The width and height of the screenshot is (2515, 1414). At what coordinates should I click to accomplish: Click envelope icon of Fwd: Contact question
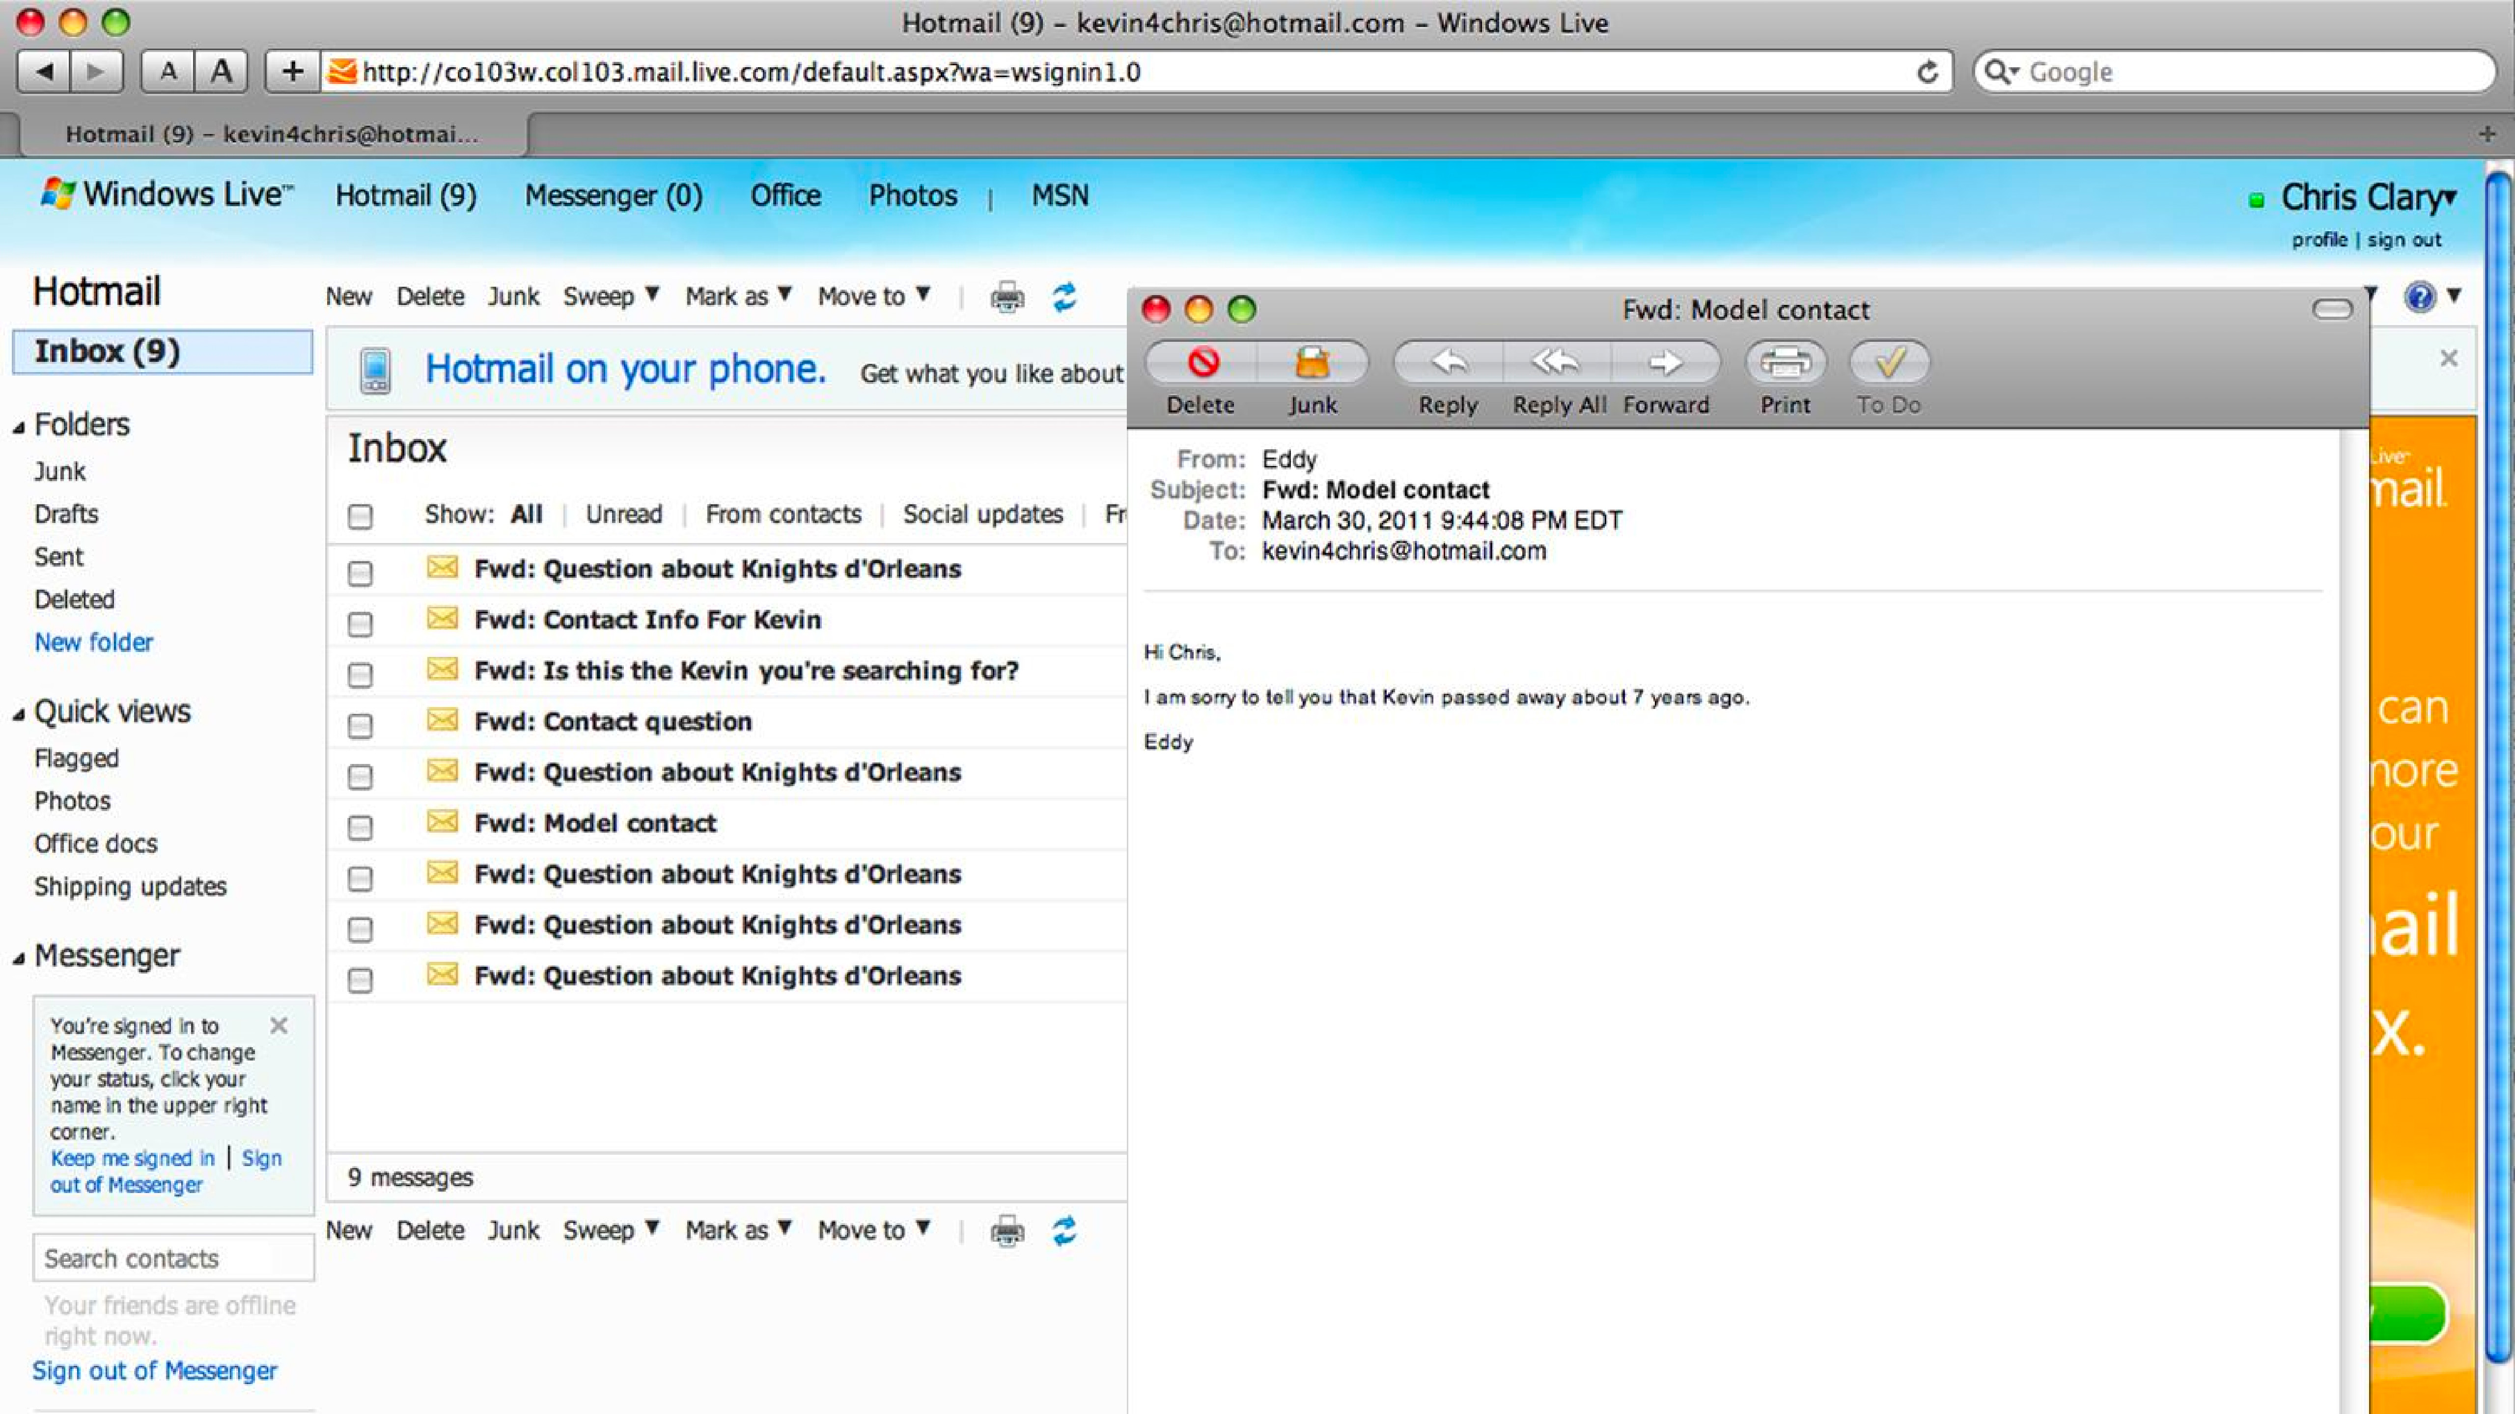click(x=442, y=720)
